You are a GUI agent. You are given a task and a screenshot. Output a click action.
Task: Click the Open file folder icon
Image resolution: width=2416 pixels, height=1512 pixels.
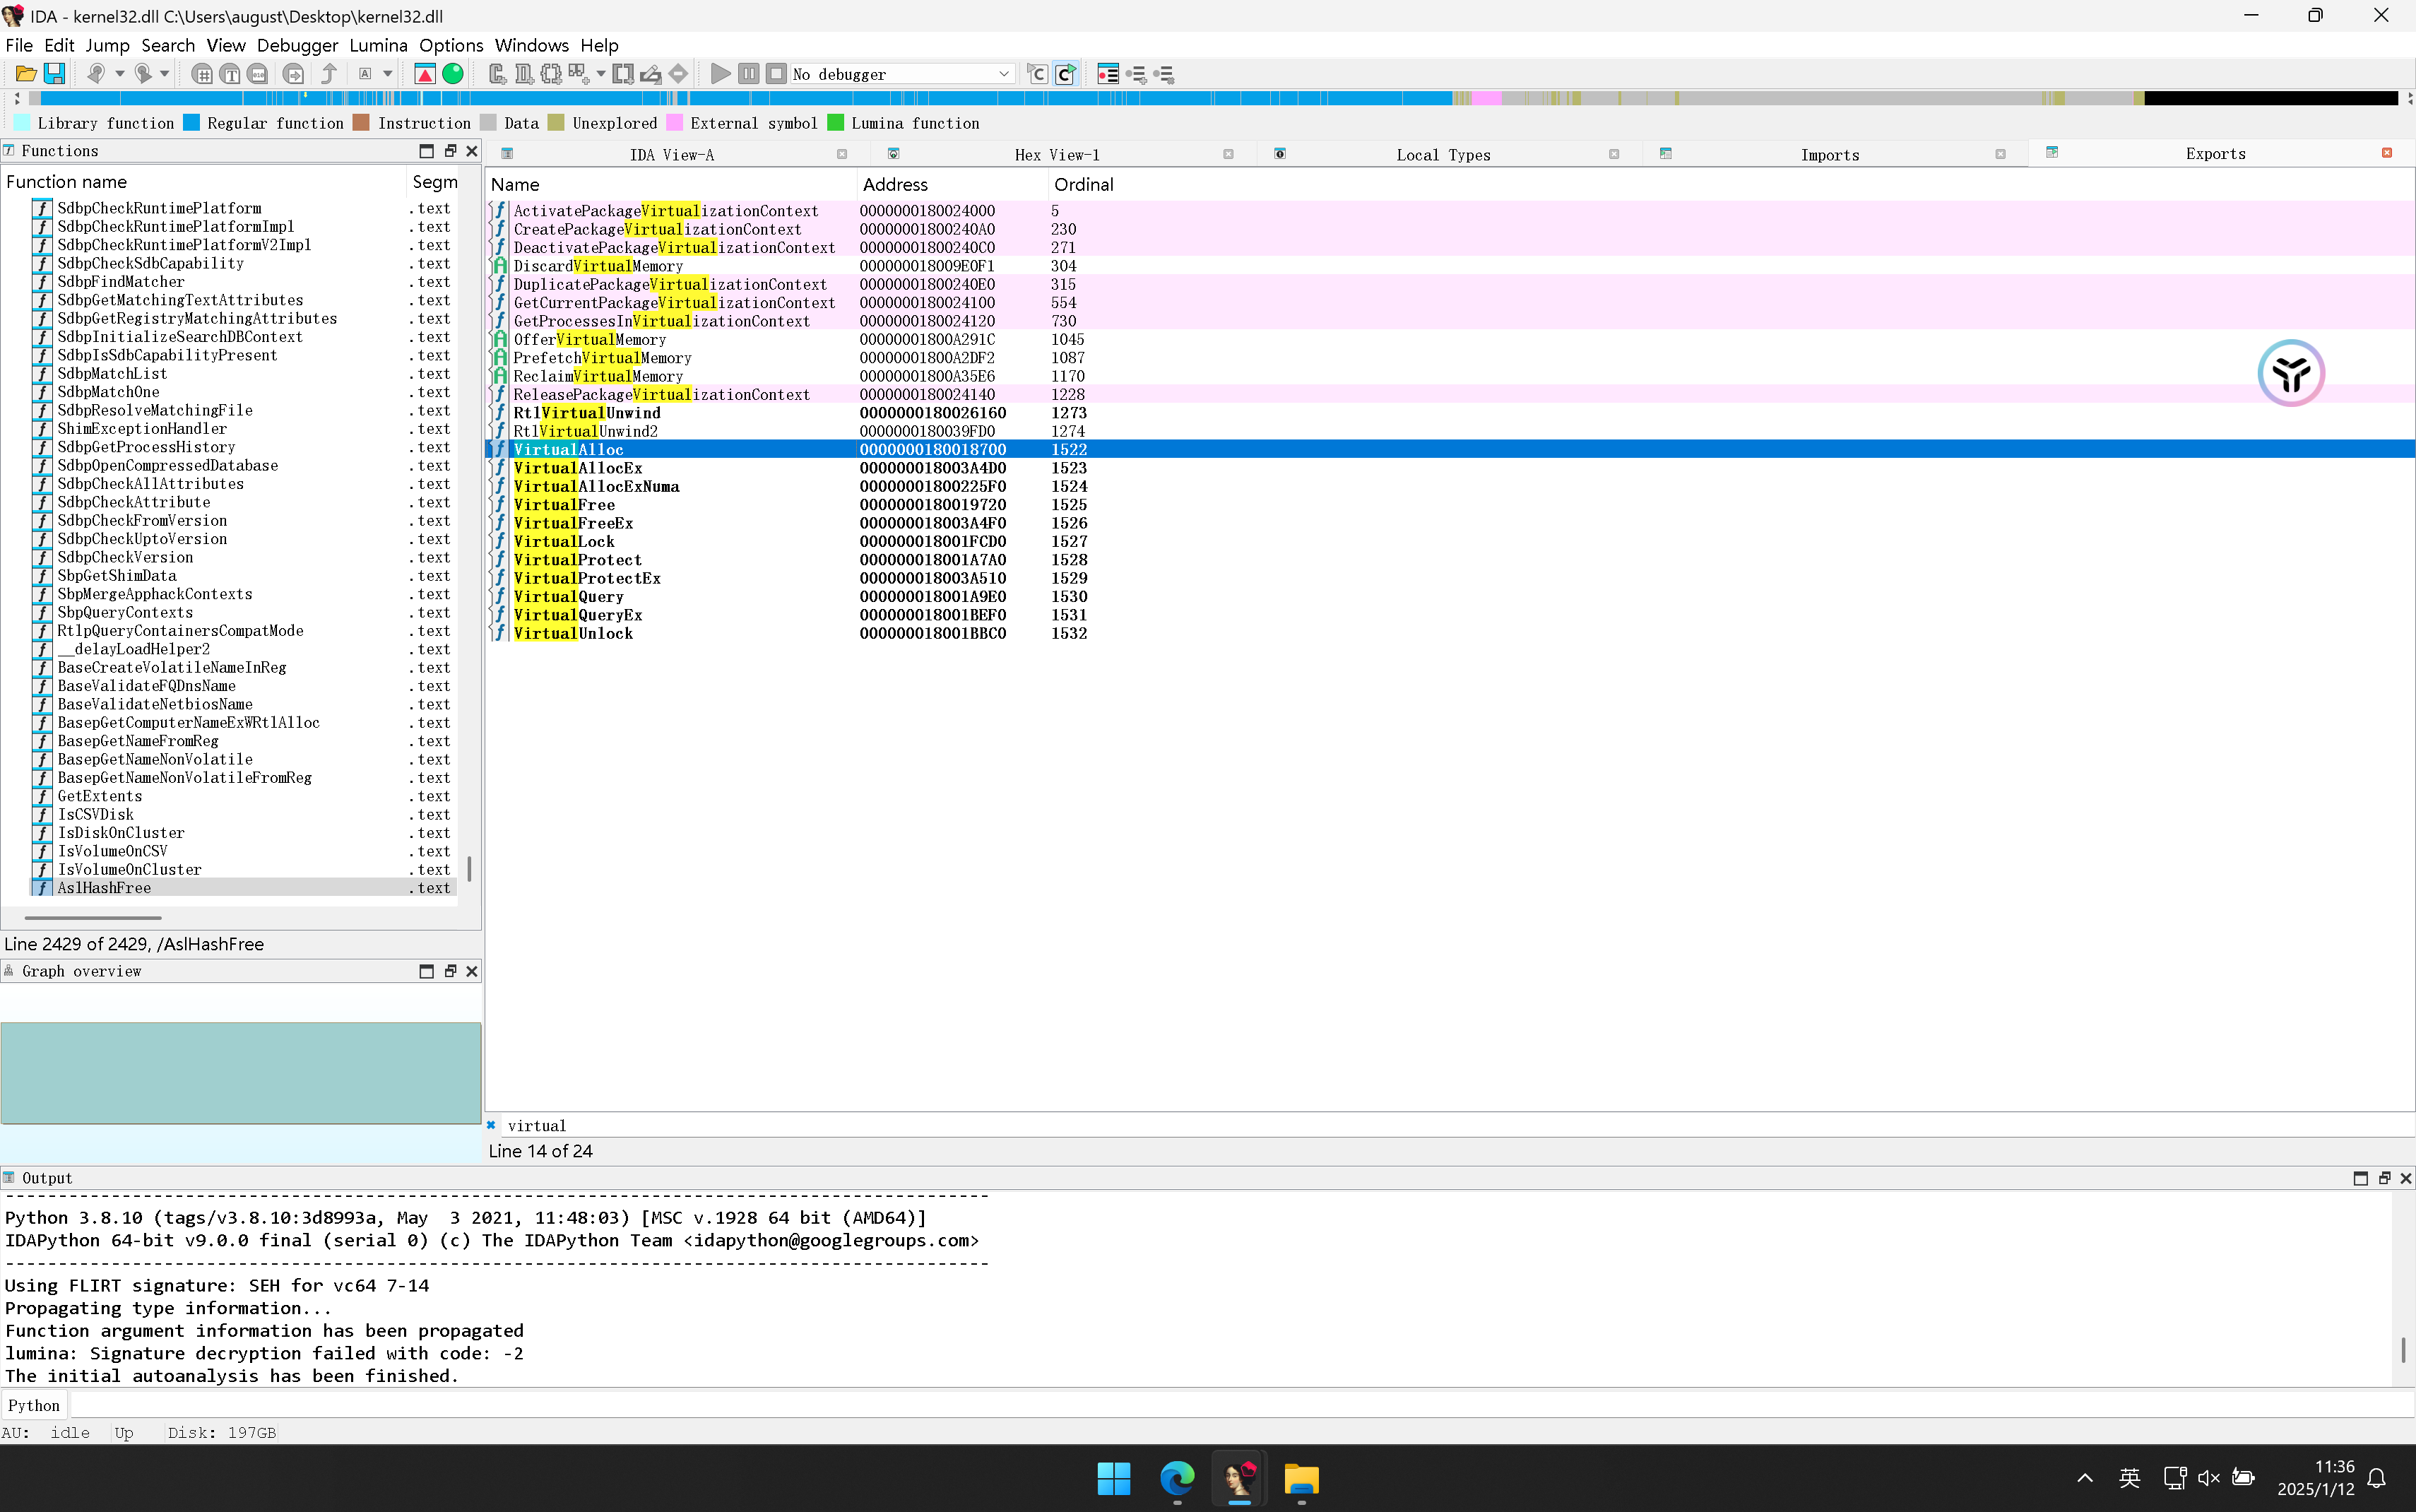click(x=26, y=74)
